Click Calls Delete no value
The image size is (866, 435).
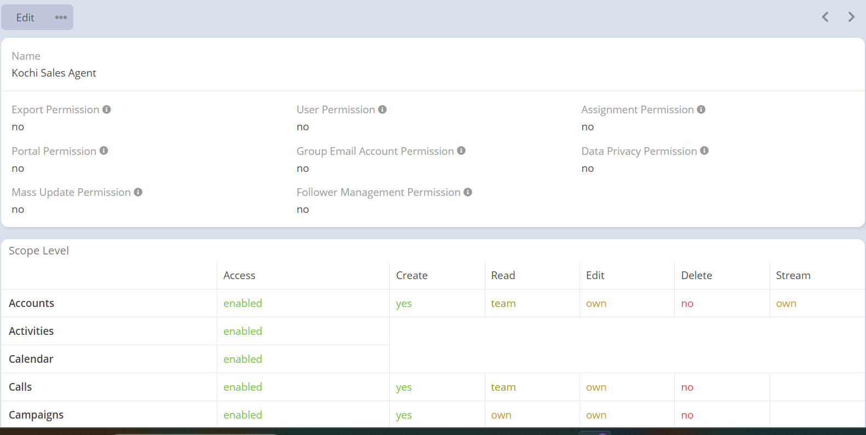(x=687, y=387)
